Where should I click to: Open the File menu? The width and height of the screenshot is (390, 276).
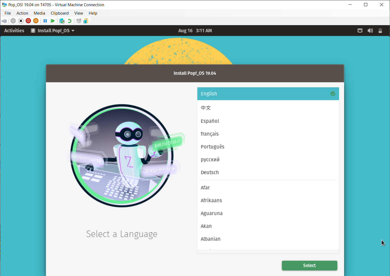coord(8,13)
